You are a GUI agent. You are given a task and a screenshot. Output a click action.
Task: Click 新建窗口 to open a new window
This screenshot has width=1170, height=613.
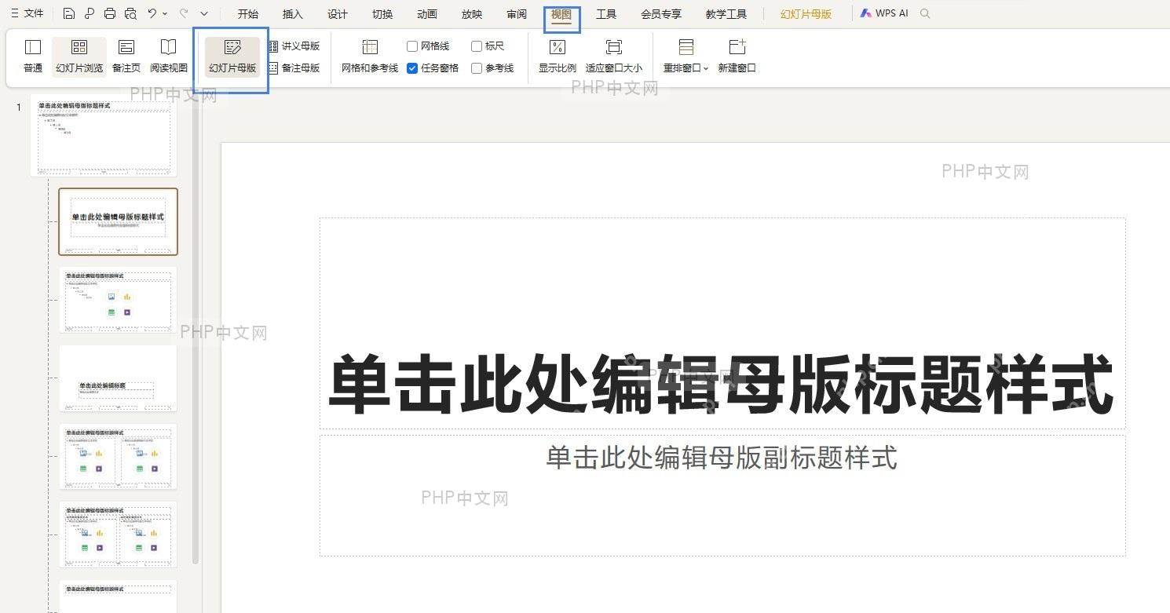pyautogui.click(x=737, y=57)
